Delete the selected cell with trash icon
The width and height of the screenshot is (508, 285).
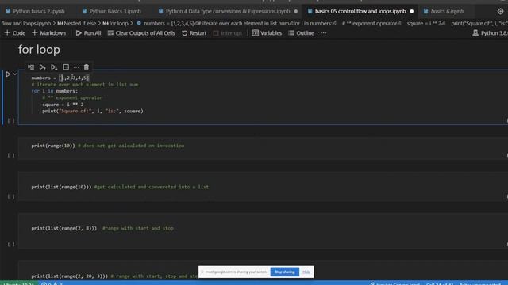pos(87,66)
